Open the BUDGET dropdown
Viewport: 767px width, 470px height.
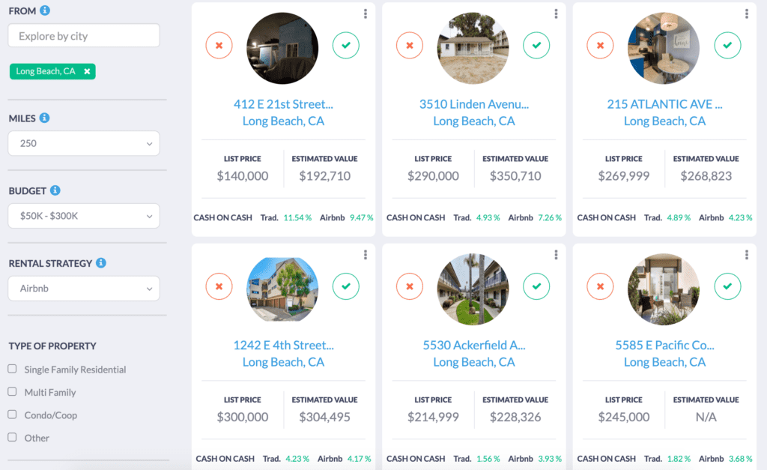83,216
